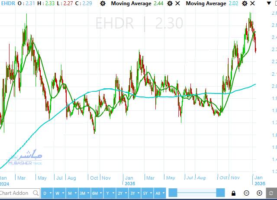Open settings gear for EHDR price series
Viewport: 277px width, 200px height.
[103, 3]
